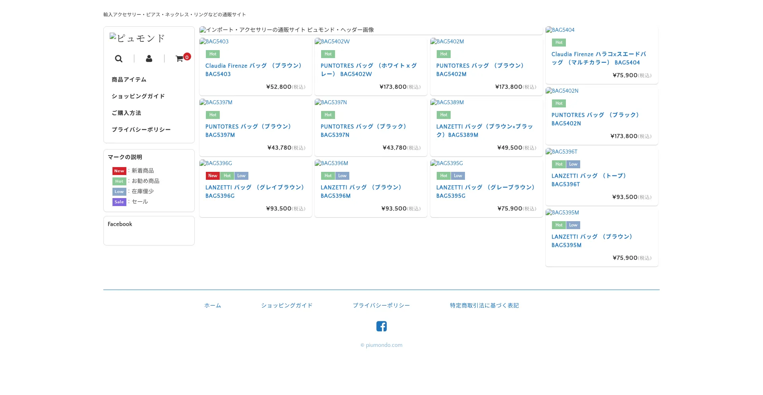Open ショッピングガイド in the sidebar menu

(138, 96)
